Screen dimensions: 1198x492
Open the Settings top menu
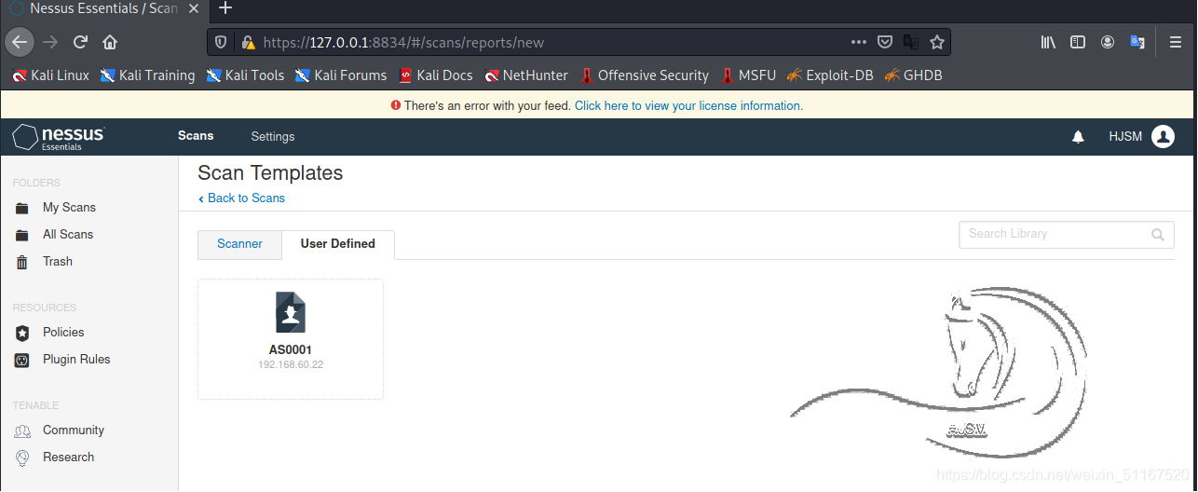click(x=273, y=136)
